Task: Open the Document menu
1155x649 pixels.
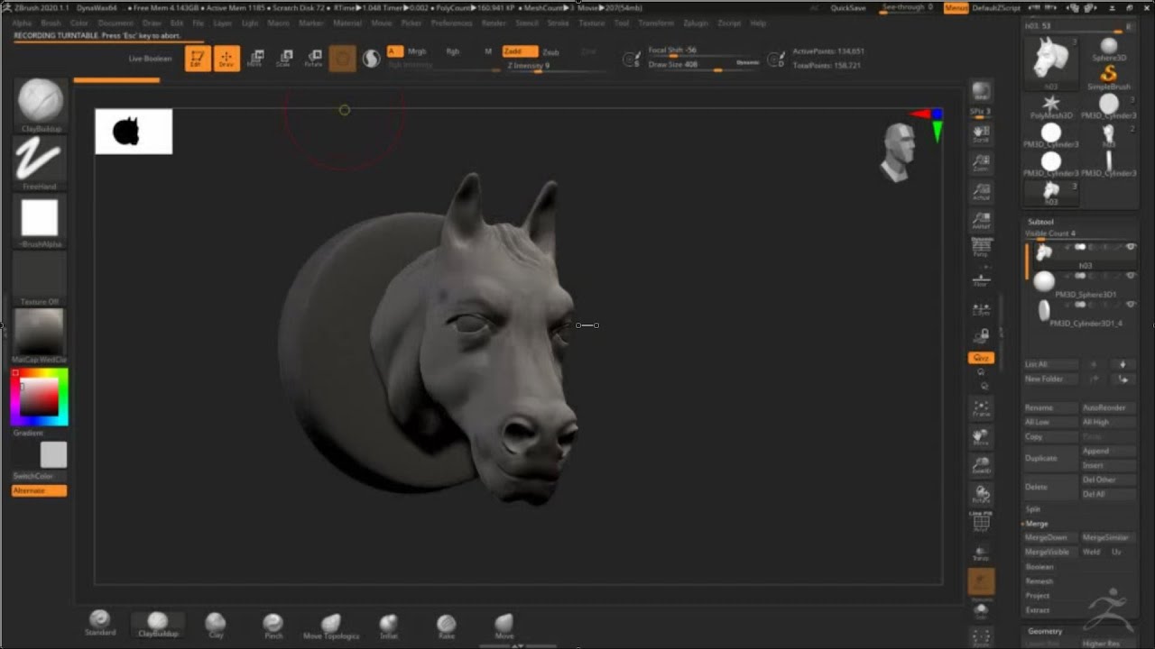Action: click(x=115, y=23)
